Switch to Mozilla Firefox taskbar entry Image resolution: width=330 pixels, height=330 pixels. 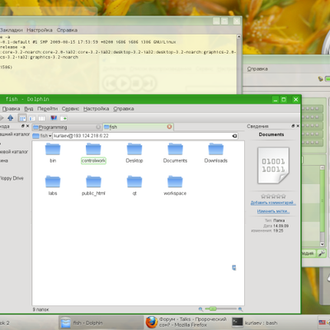(x=186, y=323)
